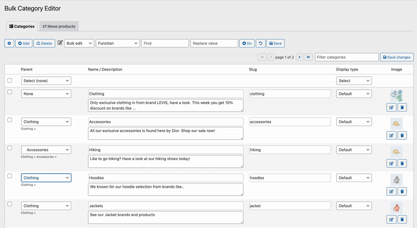Toggle the select-all checkbox in header
417x228 pixels.
(10, 80)
